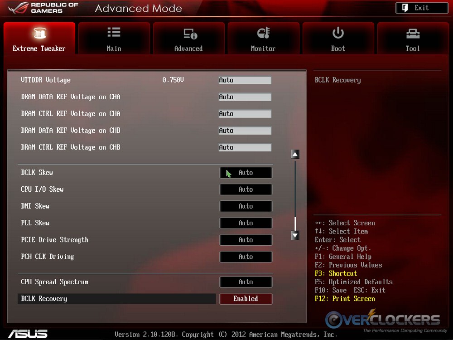Select the BCLK Recovery row label
Image resolution: width=453 pixels, height=340 pixels.
(44, 299)
